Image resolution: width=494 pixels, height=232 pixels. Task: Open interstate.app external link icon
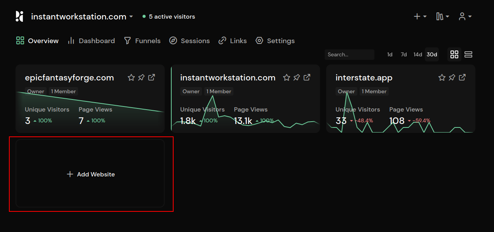point(462,77)
